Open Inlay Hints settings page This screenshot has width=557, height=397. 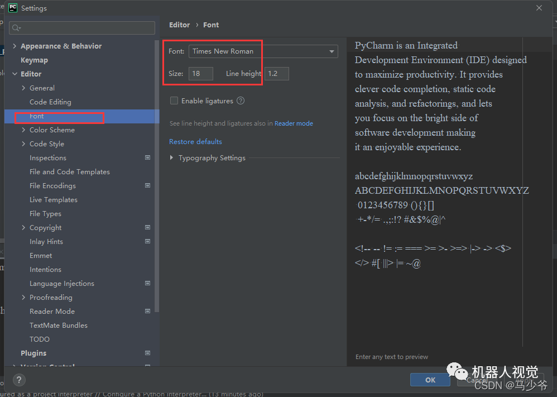pyautogui.click(x=46, y=242)
